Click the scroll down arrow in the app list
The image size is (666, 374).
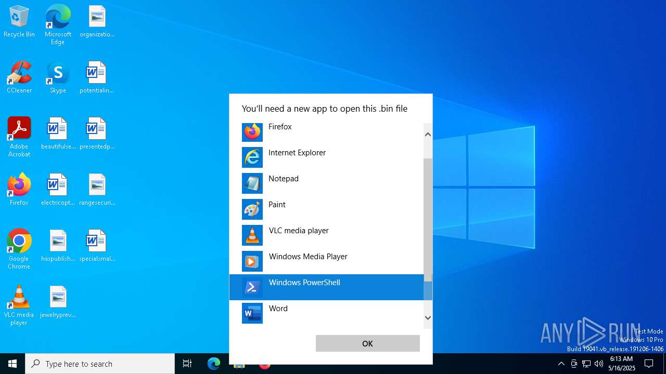tap(428, 317)
